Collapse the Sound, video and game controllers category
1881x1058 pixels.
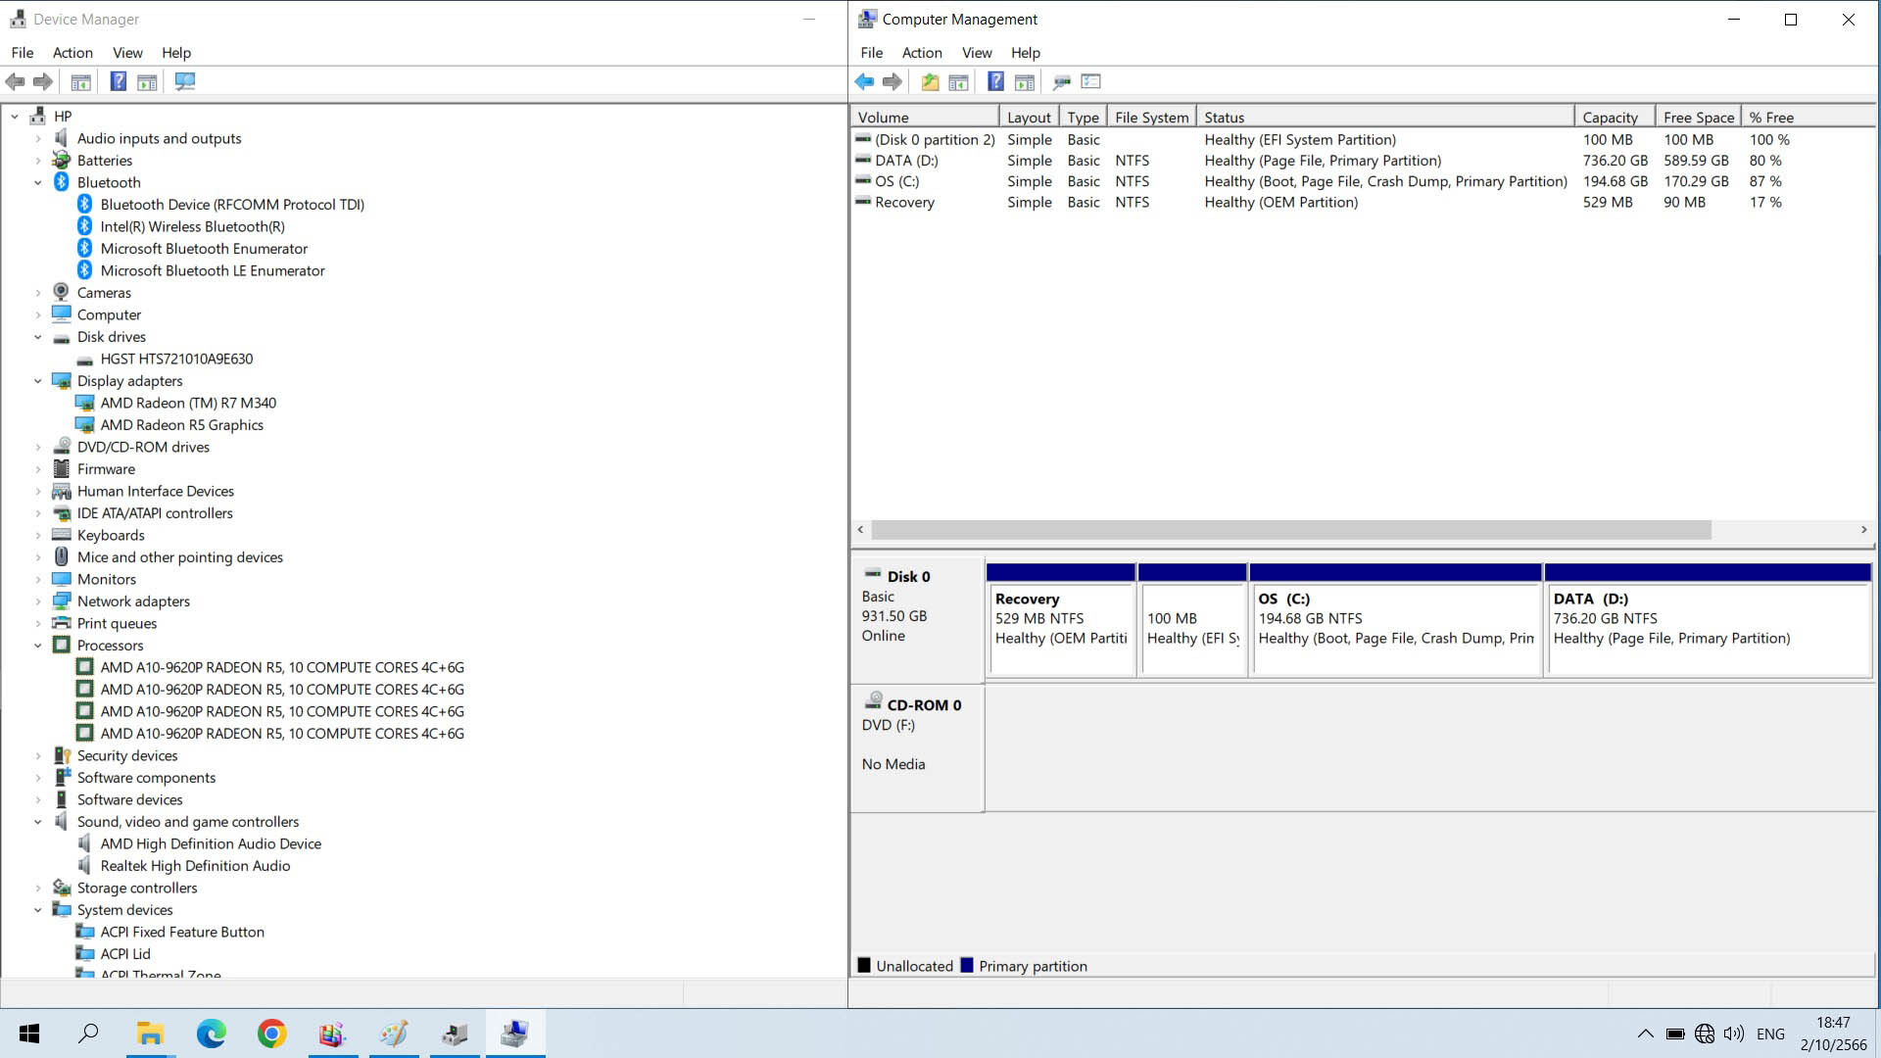(38, 822)
